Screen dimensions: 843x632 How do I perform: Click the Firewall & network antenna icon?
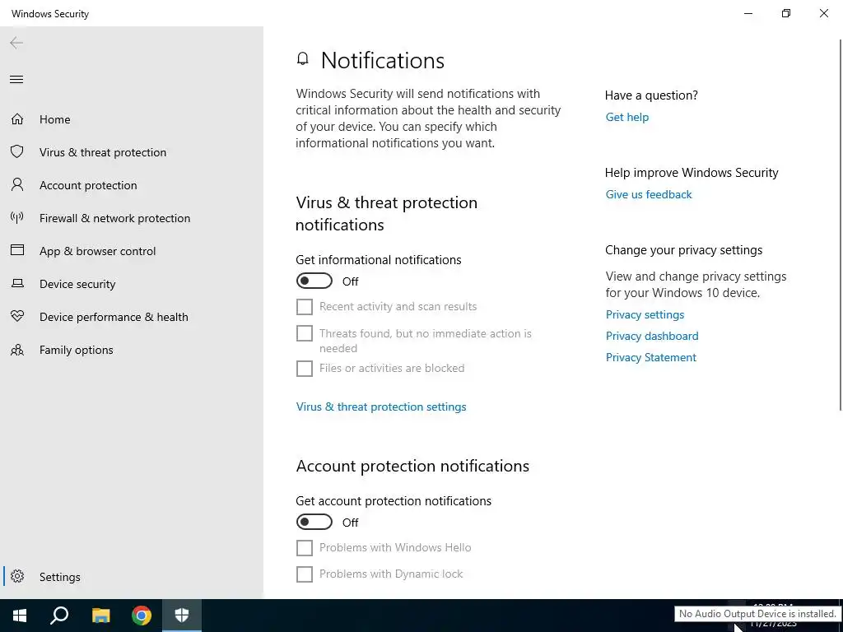point(17,217)
